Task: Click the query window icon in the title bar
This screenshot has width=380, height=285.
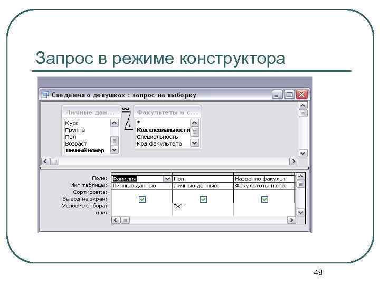Action: click(x=45, y=95)
